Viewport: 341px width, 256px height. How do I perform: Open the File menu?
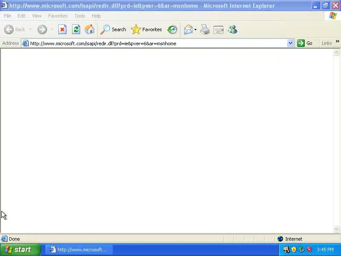coord(7,16)
